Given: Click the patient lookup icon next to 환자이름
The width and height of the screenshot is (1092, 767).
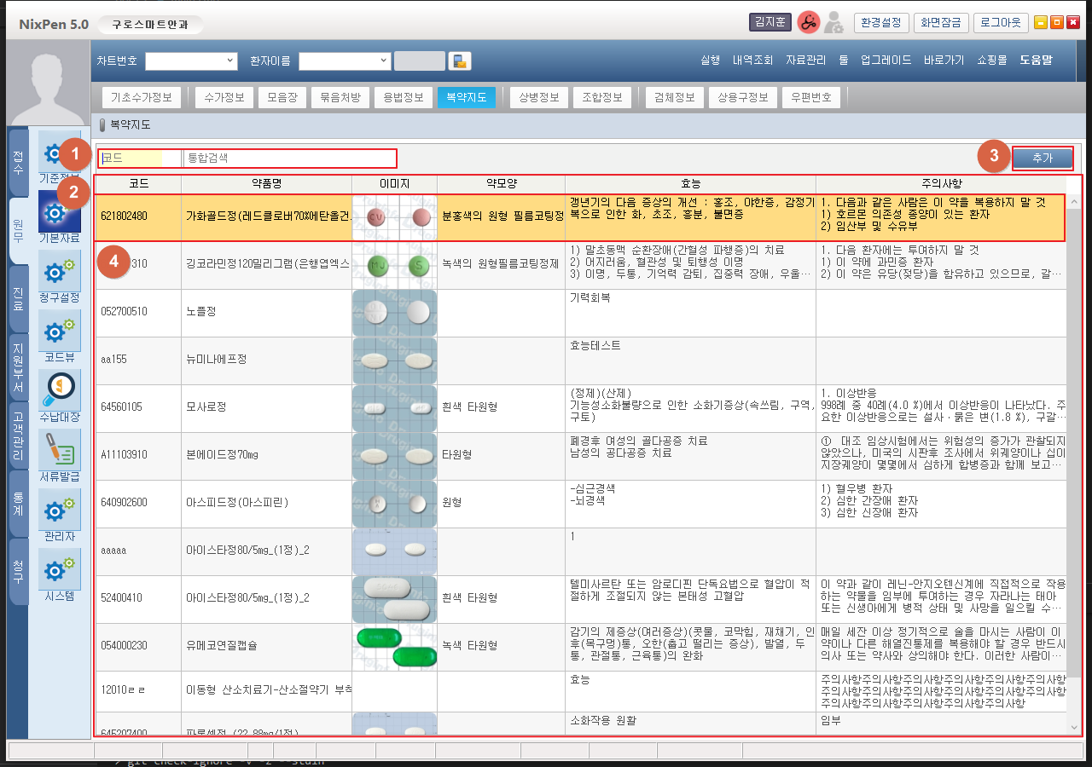Looking at the screenshot, I should (460, 61).
